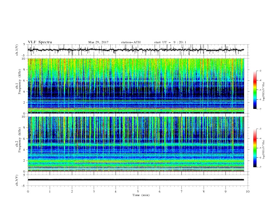Viewport: 279px width, 215px height.
Task: Click the time axis tick label '2'
Action: (x=72, y=191)
